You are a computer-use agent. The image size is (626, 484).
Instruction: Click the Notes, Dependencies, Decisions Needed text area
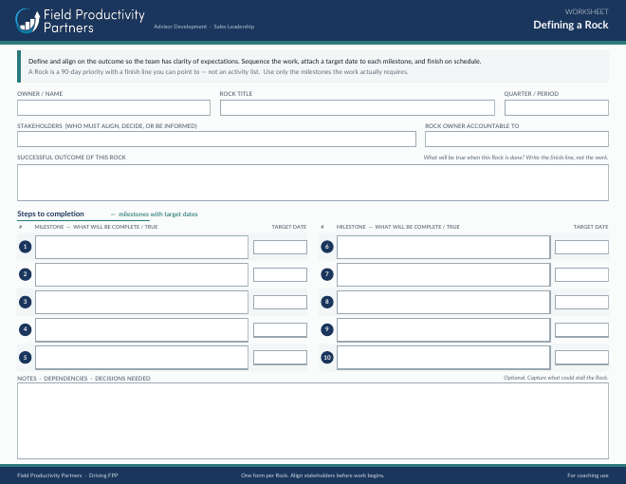(313, 421)
